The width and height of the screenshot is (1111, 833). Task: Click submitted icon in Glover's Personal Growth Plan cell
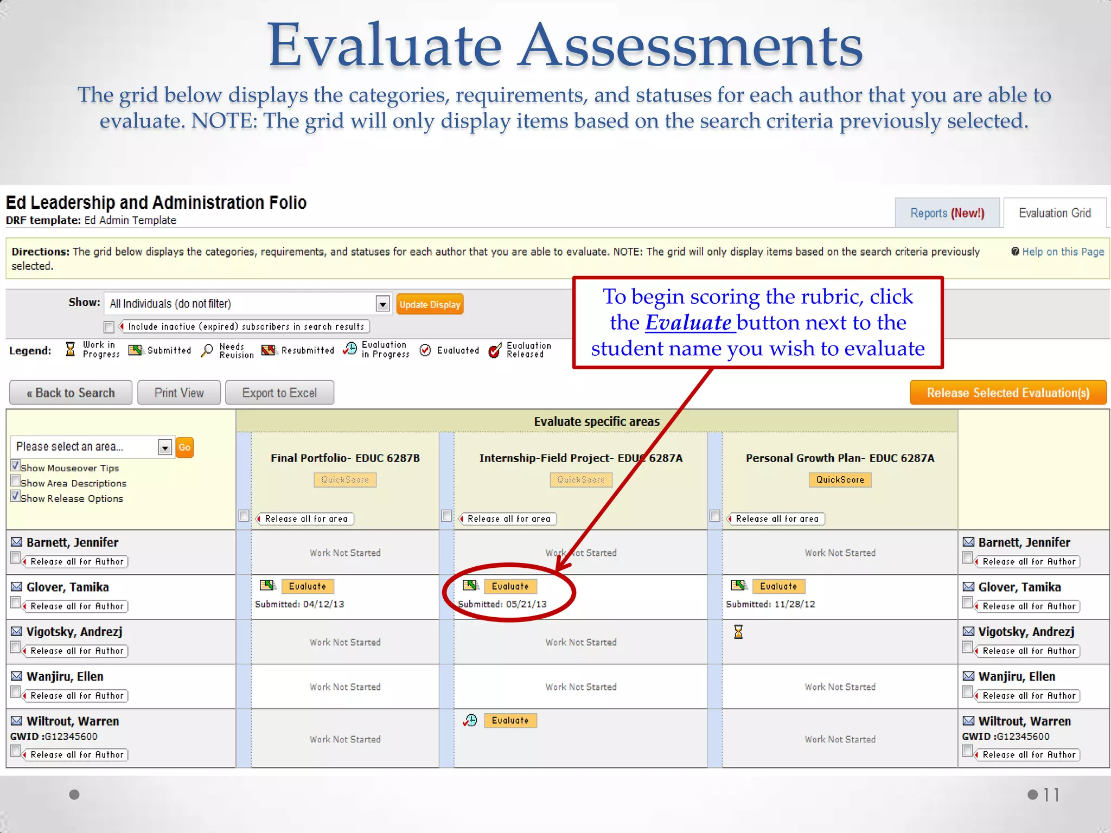click(739, 586)
